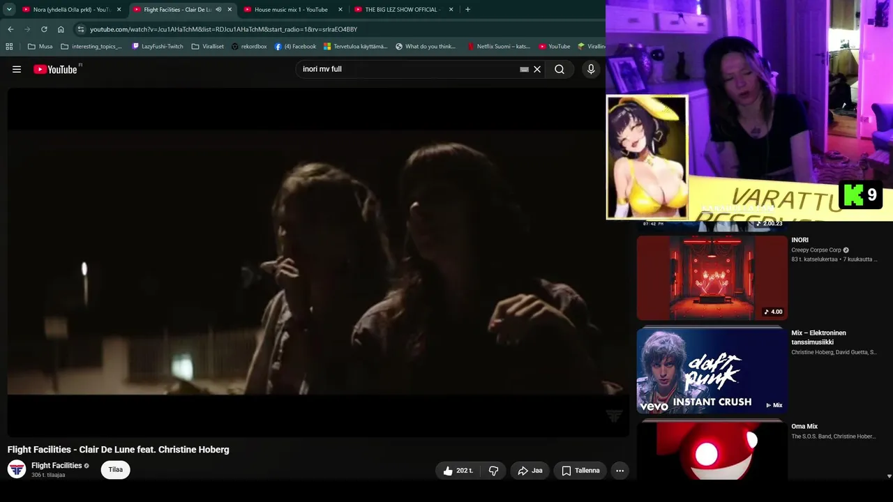Expand the tab search dropdown
This screenshot has width=893, height=502.
coord(9,10)
